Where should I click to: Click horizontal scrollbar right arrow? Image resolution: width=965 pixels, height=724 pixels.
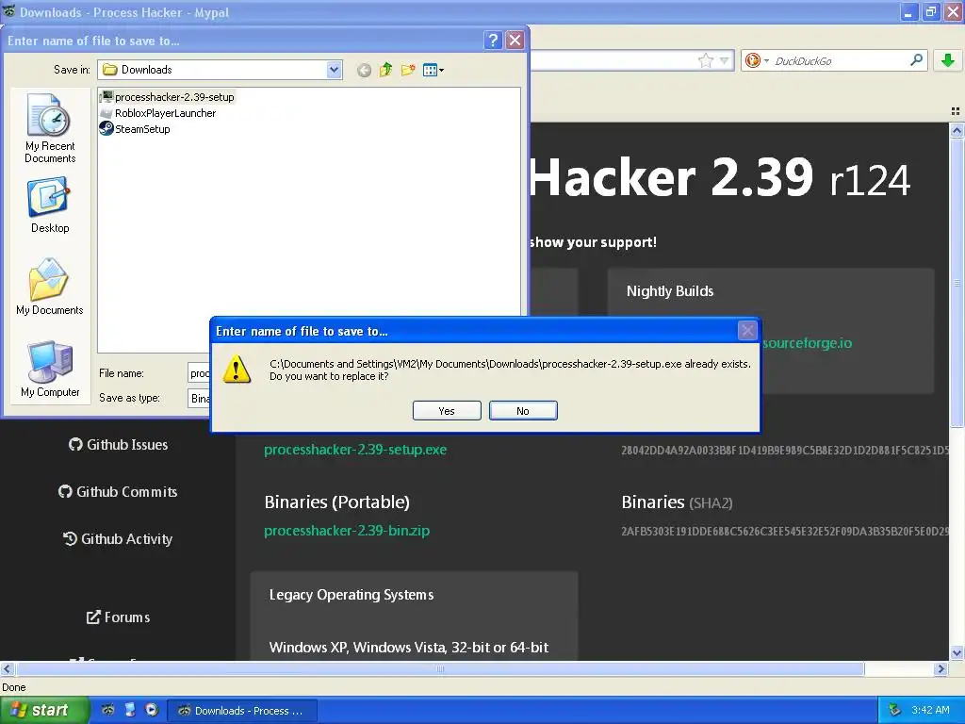click(x=941, y=668)
